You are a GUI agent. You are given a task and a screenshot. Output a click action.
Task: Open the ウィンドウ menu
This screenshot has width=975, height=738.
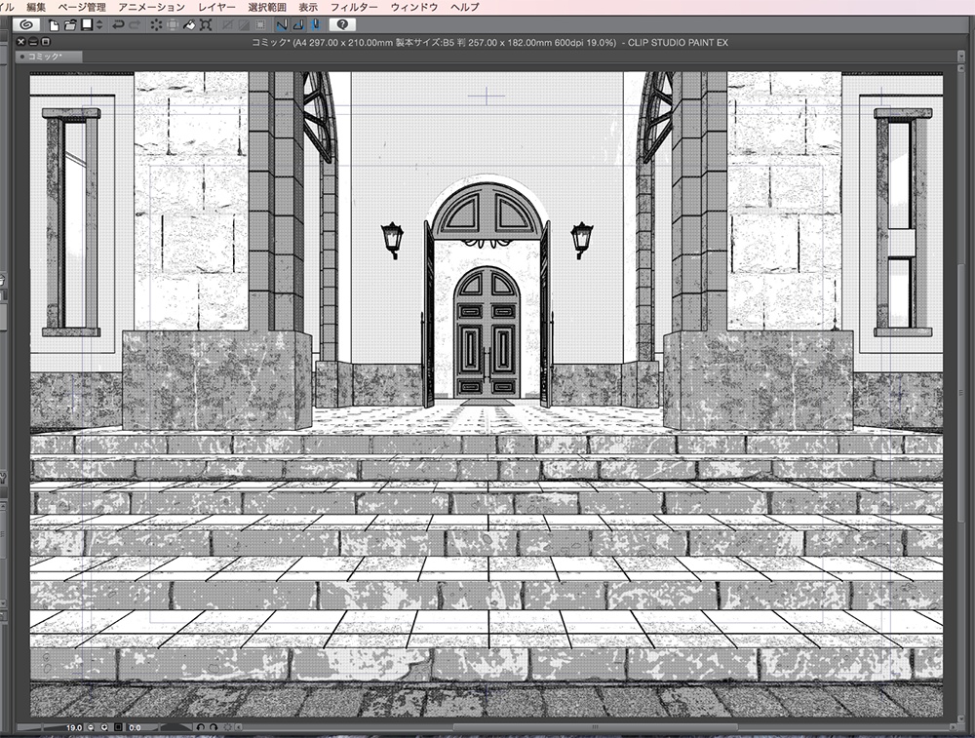[x=414, y=8]
